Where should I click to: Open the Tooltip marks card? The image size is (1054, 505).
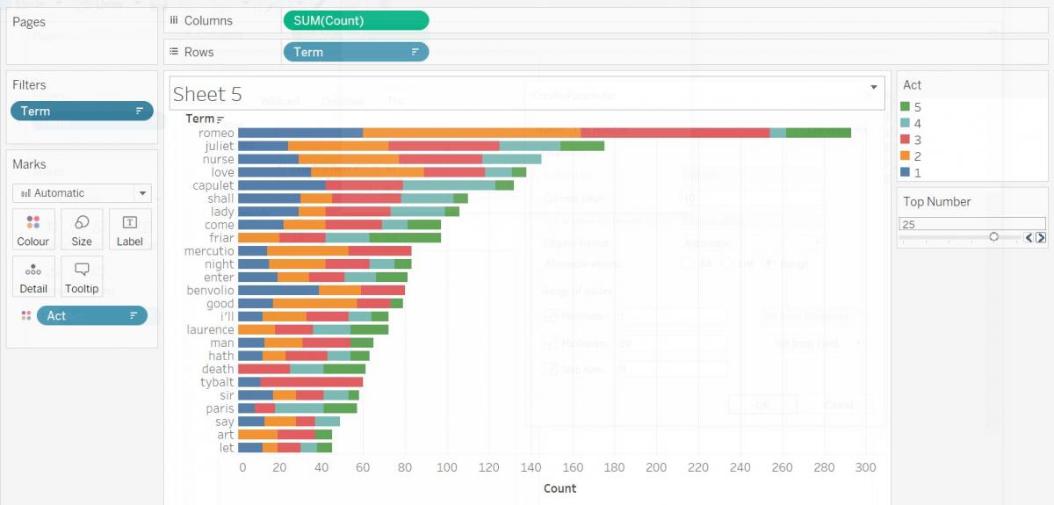coord(82,277)
